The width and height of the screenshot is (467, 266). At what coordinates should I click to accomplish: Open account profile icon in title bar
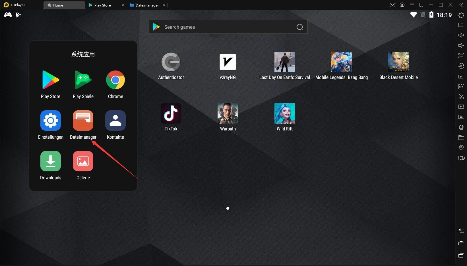(x=402, y=5)
